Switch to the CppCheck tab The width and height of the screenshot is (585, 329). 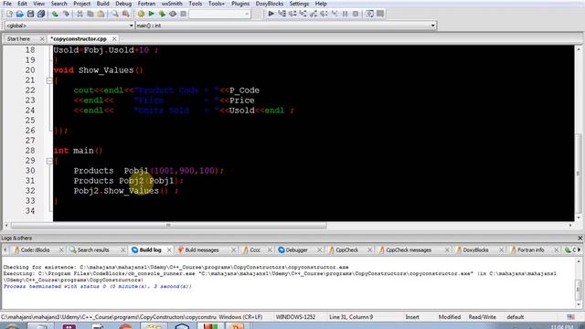pos(347,249)
